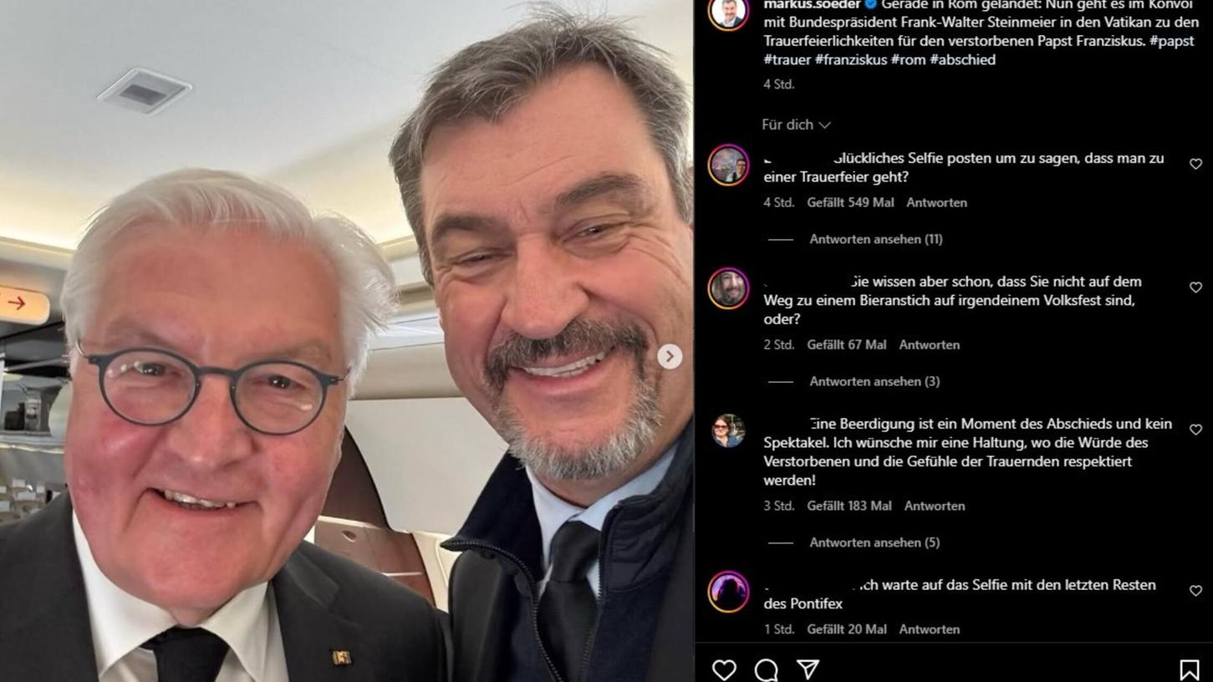
Task: Like the post with the heart icon
Action: click(x=724, y=669)
